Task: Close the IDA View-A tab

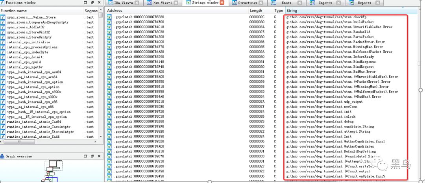Action: 137,3
